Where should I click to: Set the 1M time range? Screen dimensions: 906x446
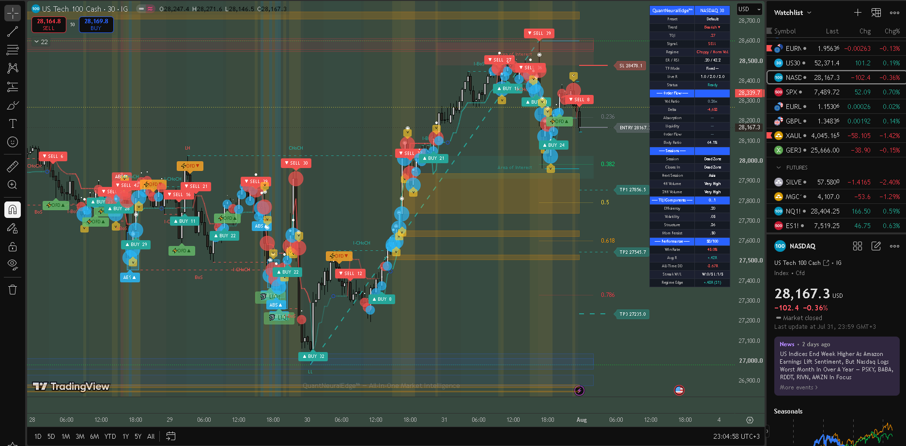click(x=66, y=436)
